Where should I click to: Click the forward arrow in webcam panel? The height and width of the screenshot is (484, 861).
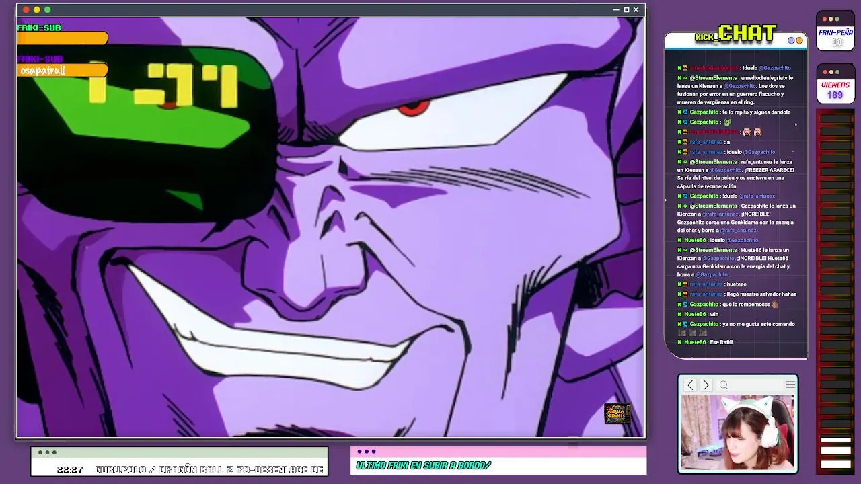[706, 385]
